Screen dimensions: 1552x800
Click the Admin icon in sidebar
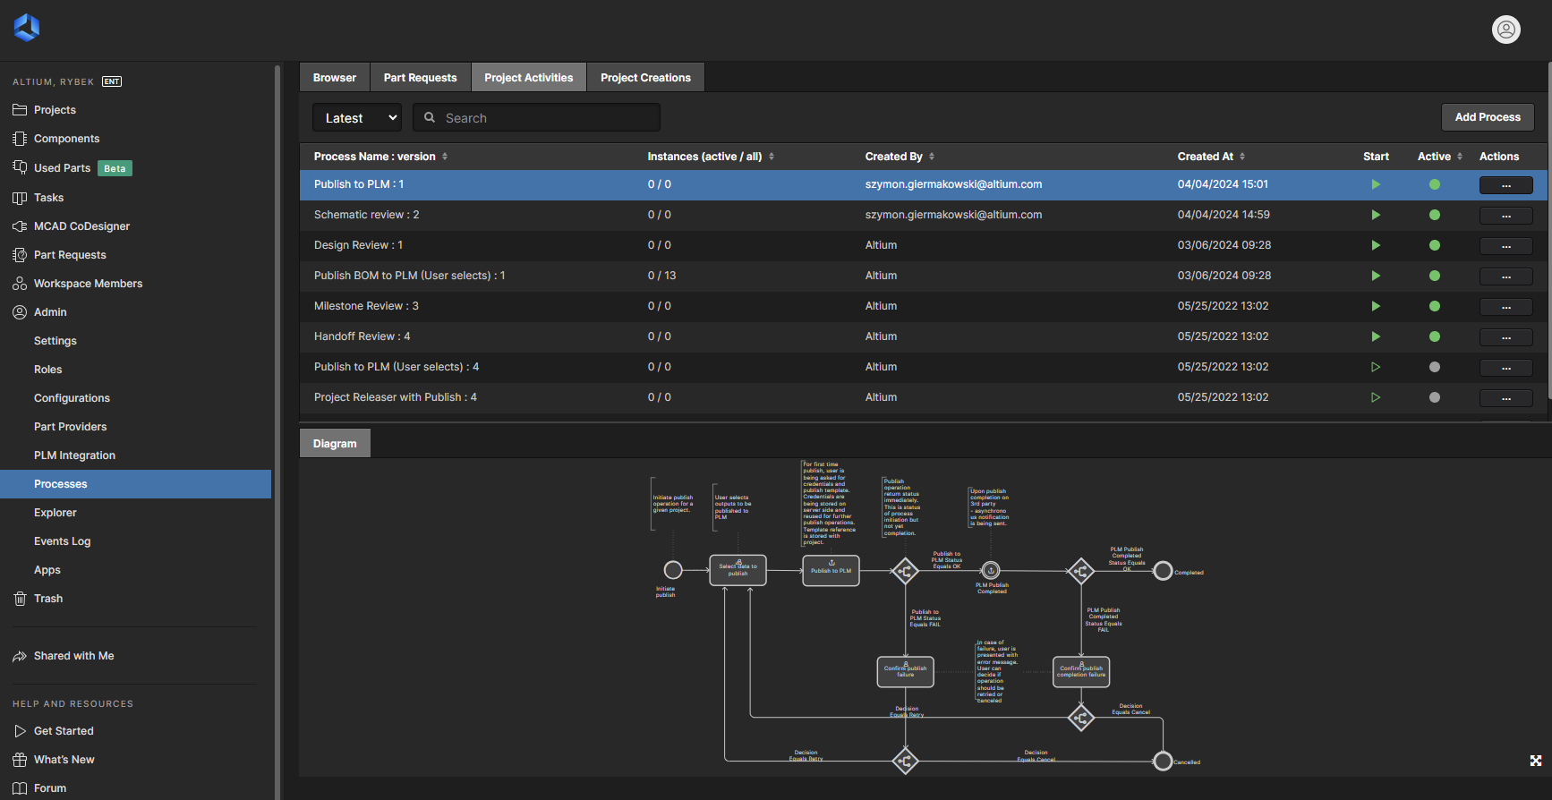pos(20,312)
